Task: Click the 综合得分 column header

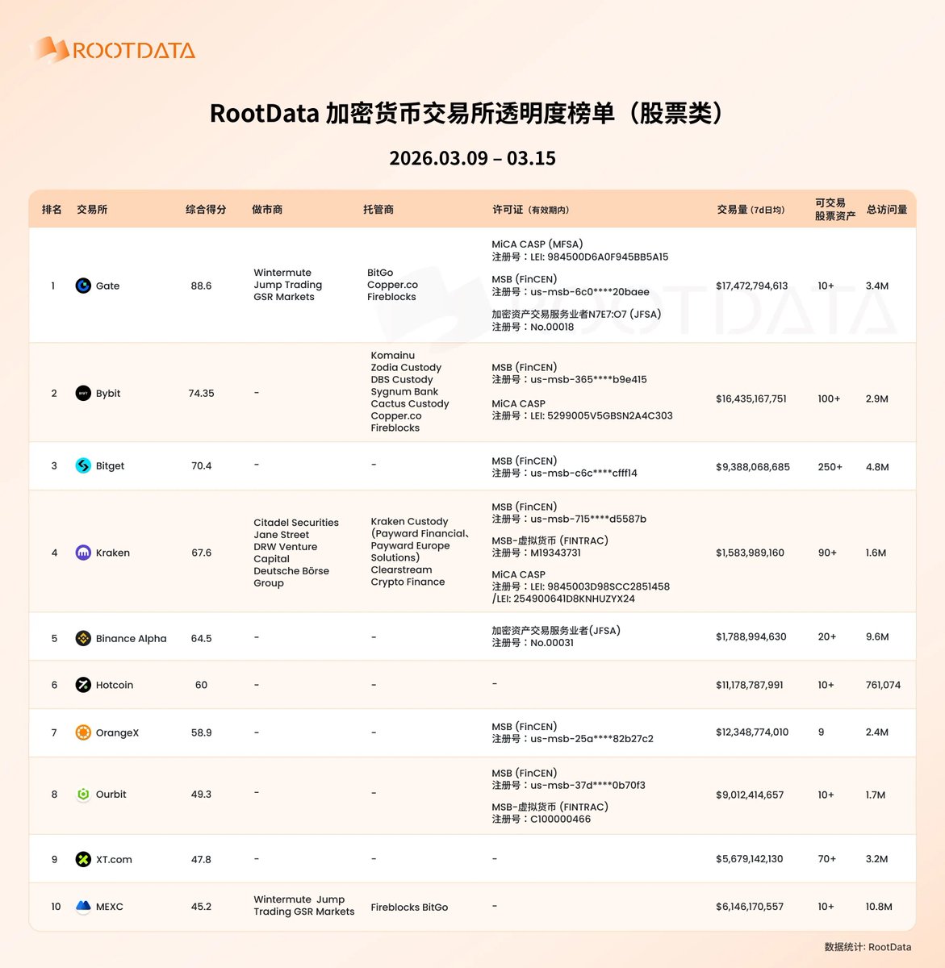Action: point(206,210)
